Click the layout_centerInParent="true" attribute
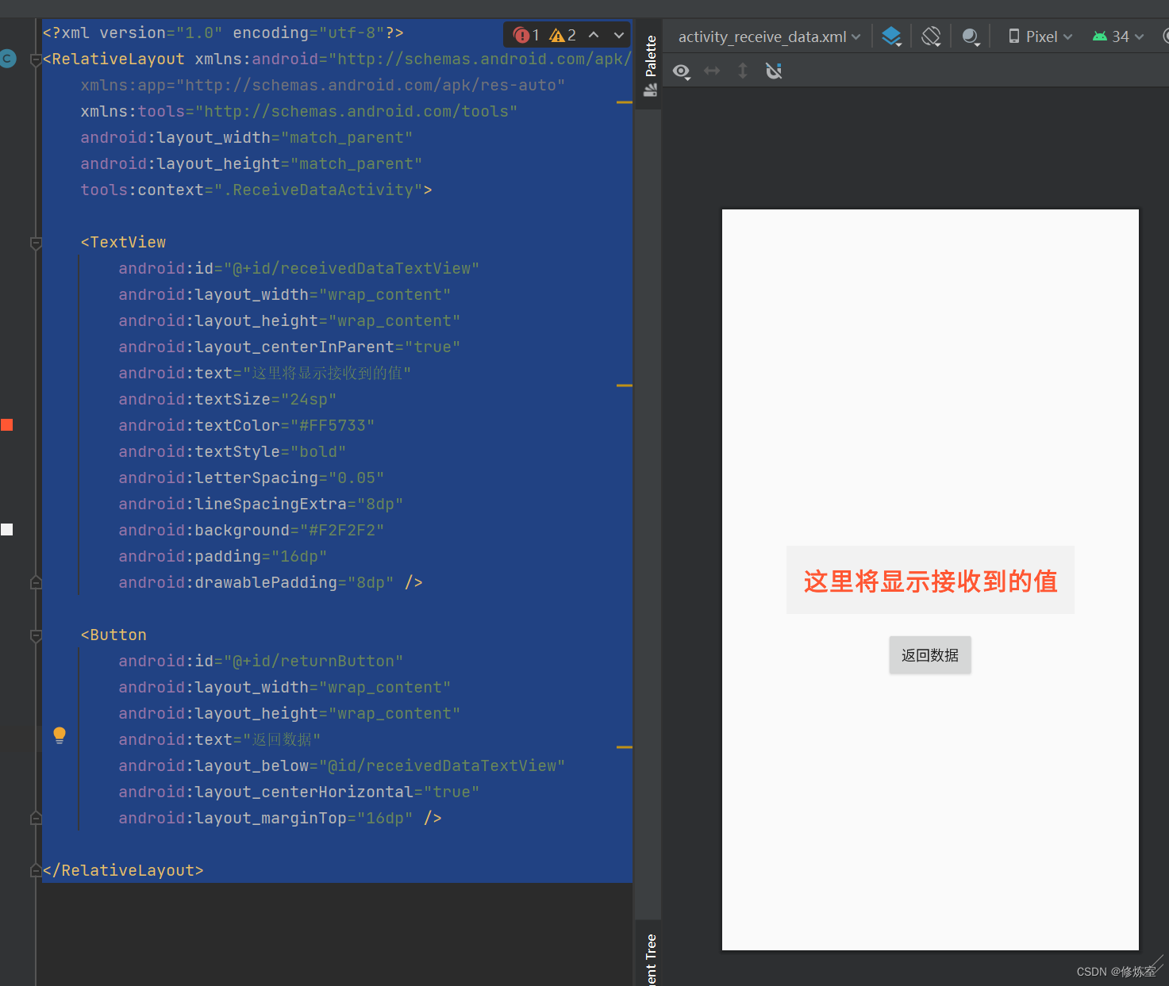Image resolution: width=1169 pixels, height=986 pixels. (290, 347)
